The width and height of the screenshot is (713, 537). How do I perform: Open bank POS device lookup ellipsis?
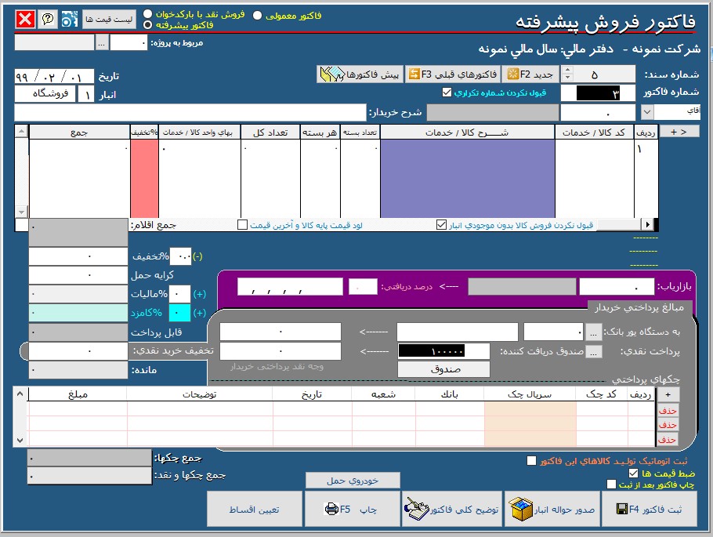593,332
